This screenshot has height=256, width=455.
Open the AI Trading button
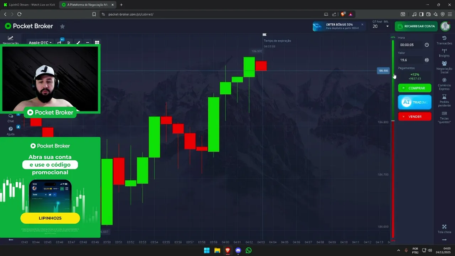[x=414, y=102]
